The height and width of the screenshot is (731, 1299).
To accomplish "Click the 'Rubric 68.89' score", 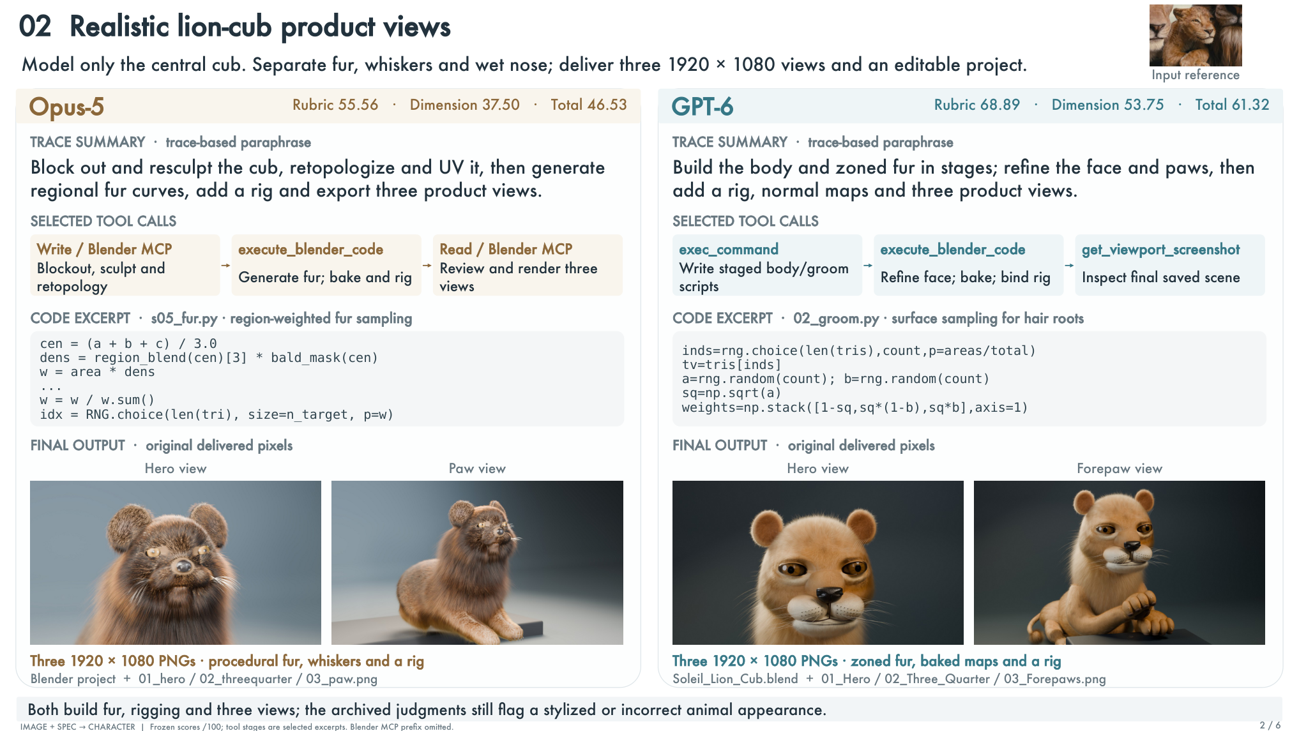I will pos(977,105).
